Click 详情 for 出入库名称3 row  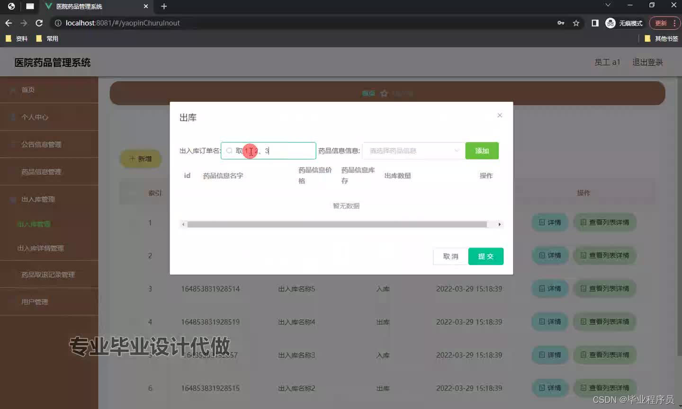(550, 355)
